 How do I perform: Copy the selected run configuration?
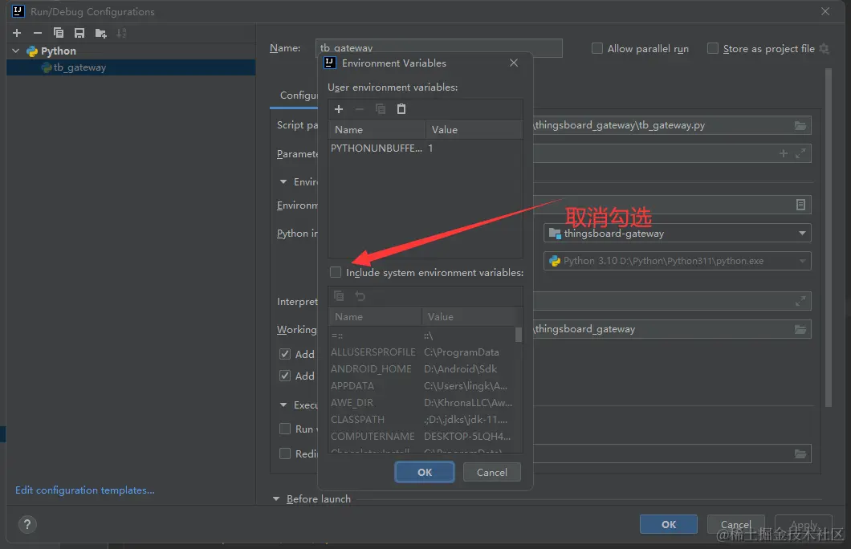58,33
